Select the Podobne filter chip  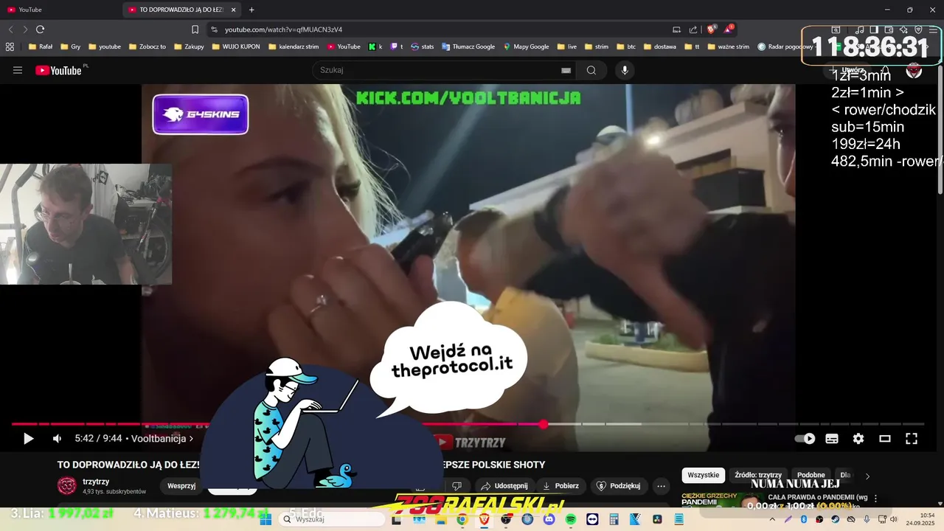[x=811, y=476]
